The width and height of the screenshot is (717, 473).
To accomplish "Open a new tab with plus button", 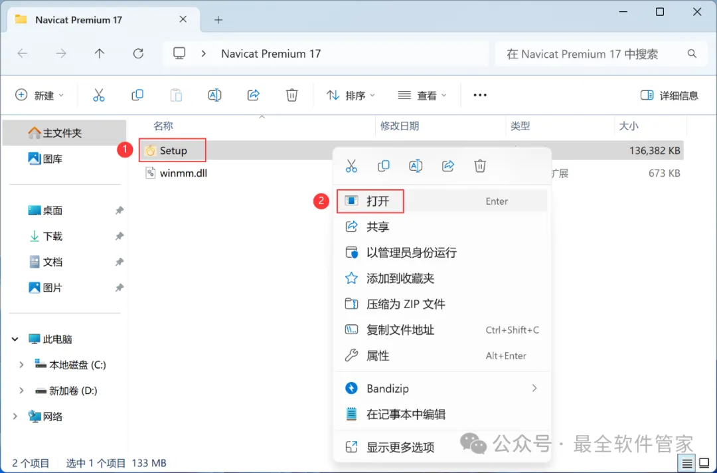I will coord(218,20).
